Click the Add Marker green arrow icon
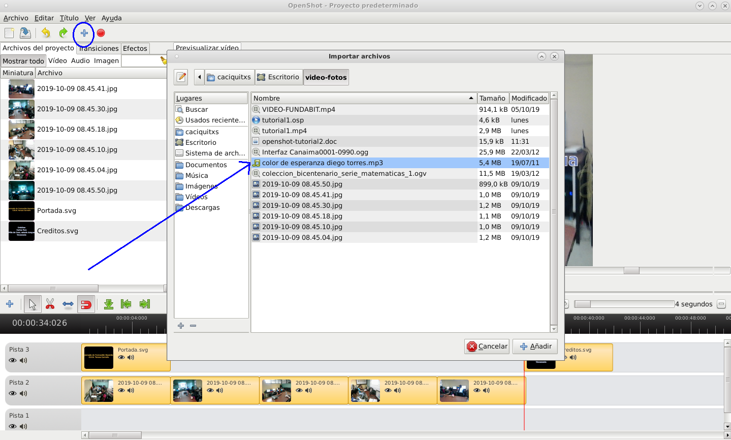The image size is (731, 440). [x=109, y=304]
